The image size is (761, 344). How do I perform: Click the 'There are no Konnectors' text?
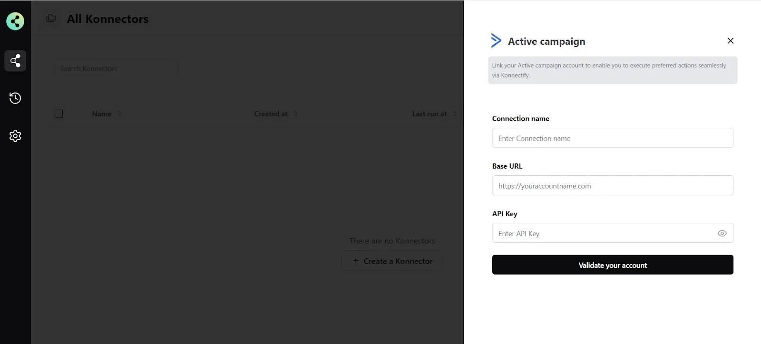392,241
